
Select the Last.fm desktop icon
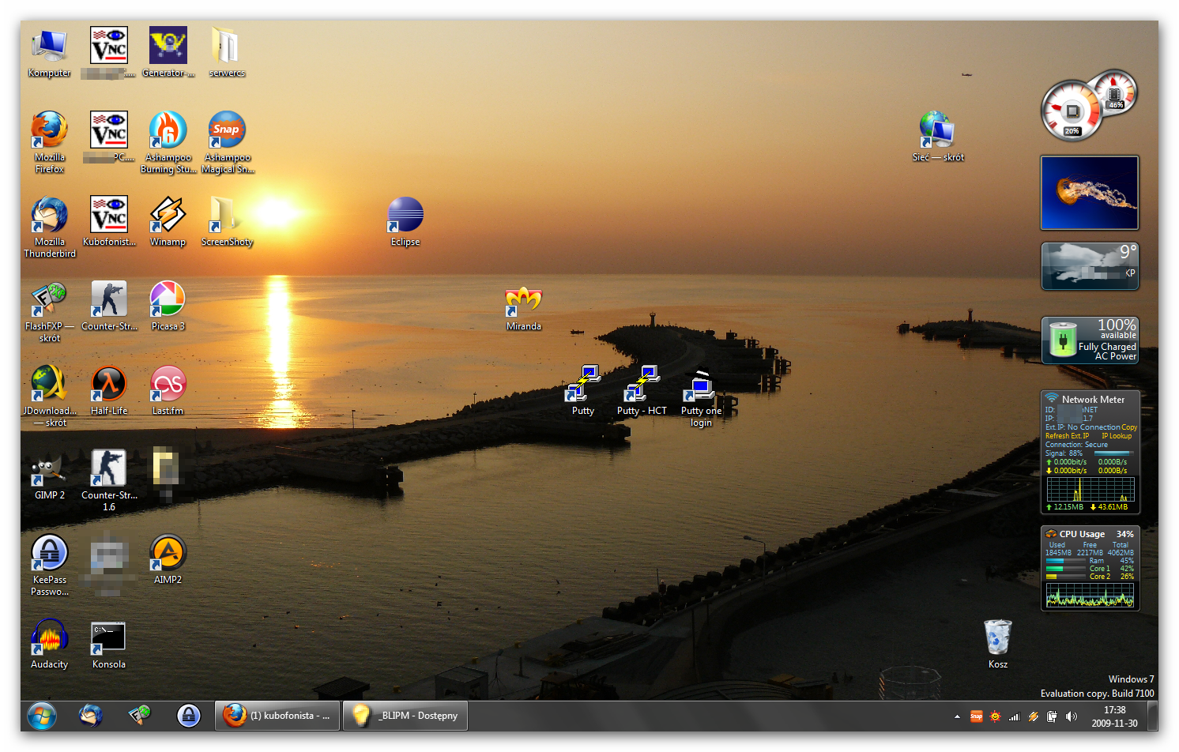tap(168, 385)
